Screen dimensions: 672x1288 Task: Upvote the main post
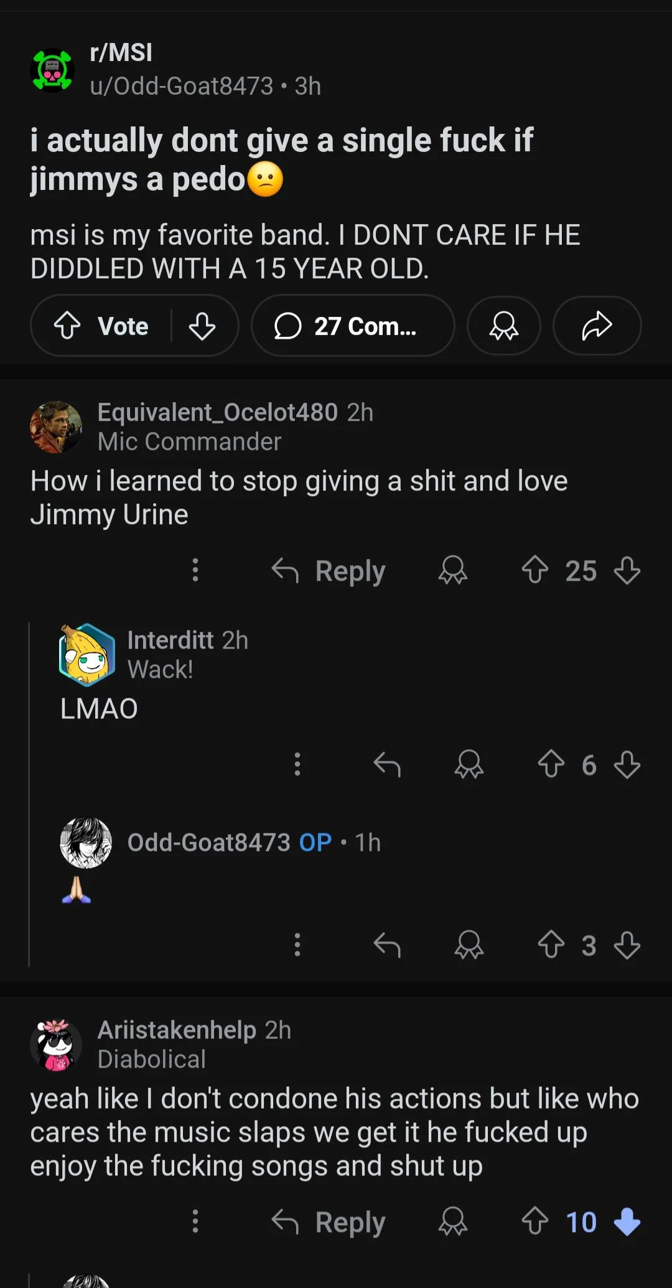click(67, 326)
